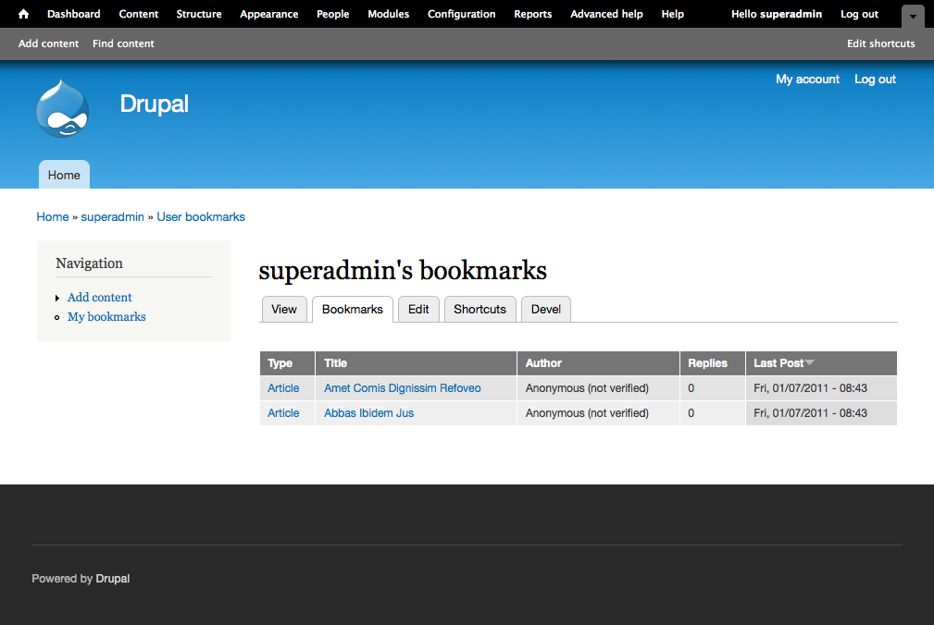934x625 pixels.
Task: Click the Drupal site name
Action: tap(155, 104)
